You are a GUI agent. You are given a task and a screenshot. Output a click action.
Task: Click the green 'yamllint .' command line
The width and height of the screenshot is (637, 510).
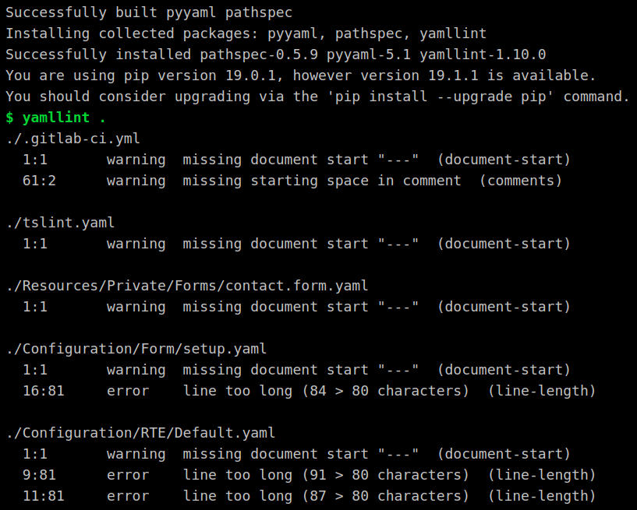click(x=55, y=118)
